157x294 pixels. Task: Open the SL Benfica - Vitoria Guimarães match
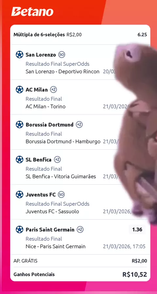pyautogui.click(x=61, y=177)
